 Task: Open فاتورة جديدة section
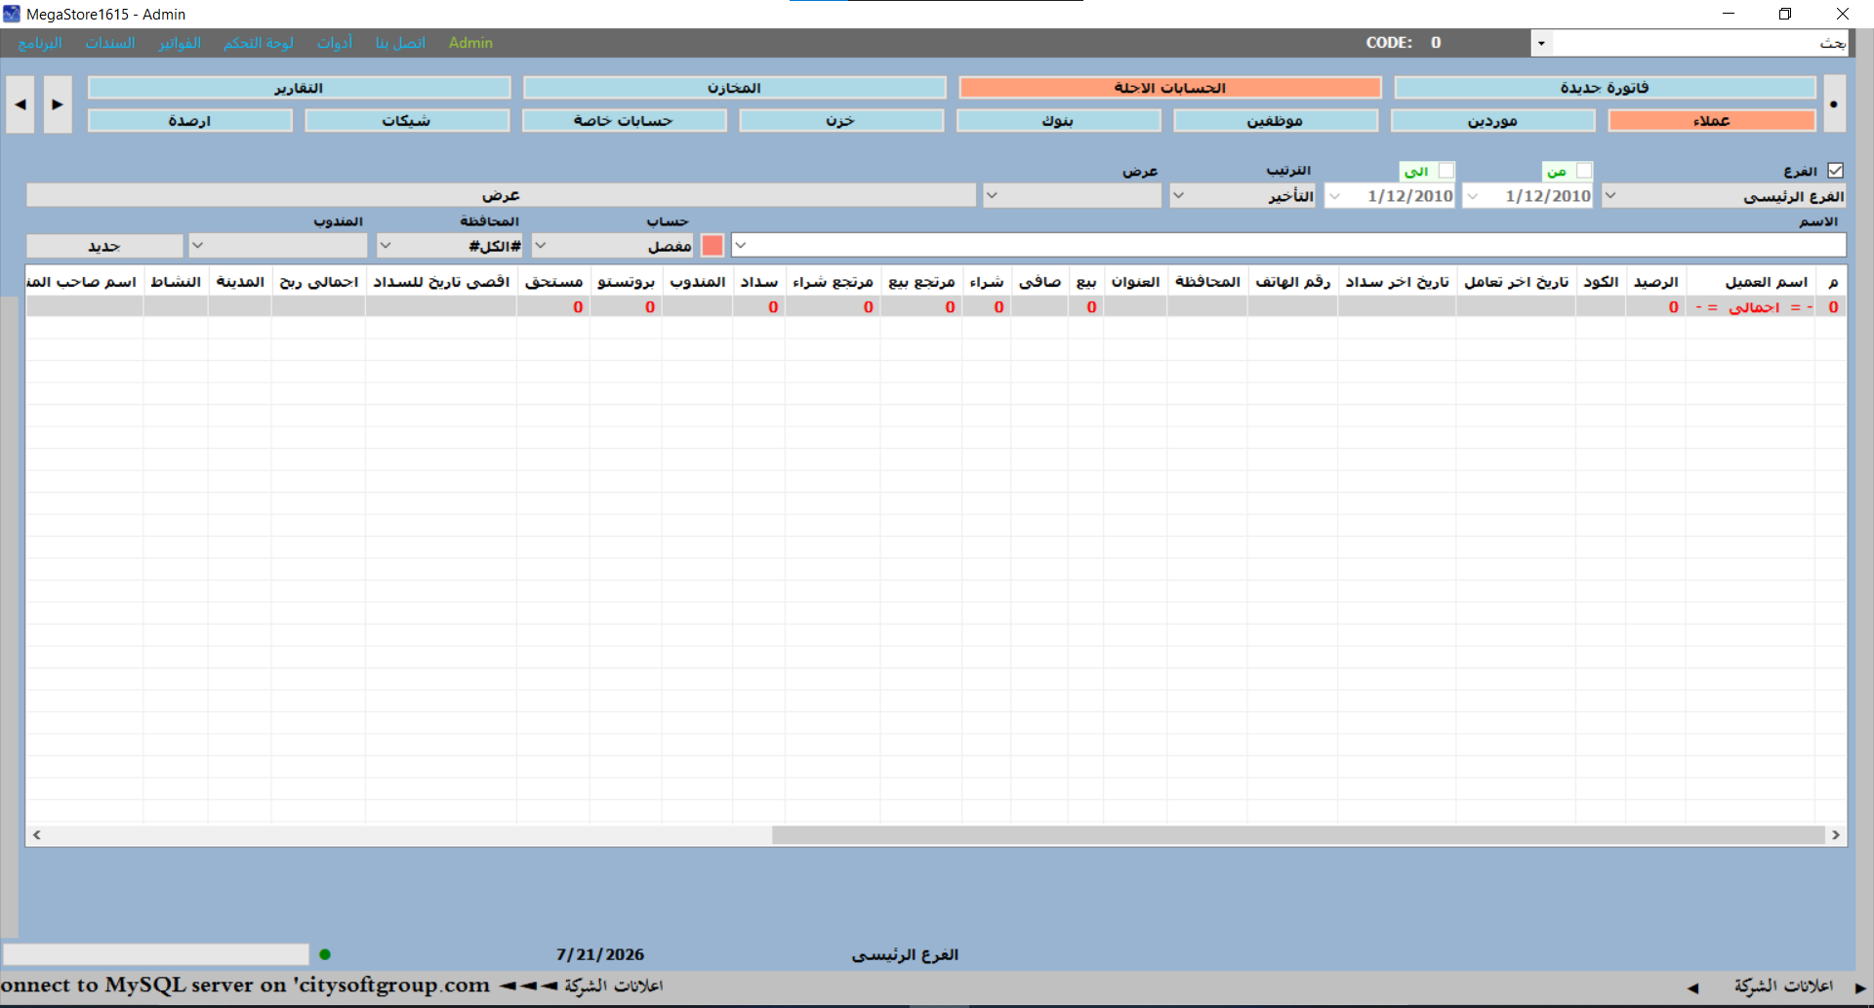click(1605, 88)
